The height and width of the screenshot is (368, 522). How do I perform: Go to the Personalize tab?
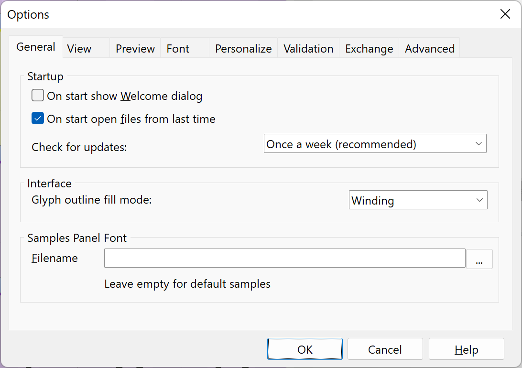click(x=243, y=49)
